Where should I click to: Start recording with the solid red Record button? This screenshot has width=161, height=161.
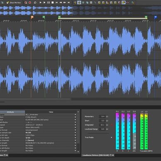30,2
